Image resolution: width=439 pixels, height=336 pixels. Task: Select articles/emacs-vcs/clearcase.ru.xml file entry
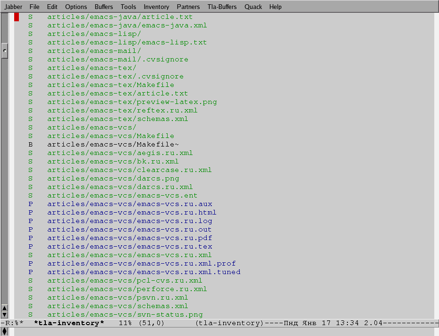(129, 170)
